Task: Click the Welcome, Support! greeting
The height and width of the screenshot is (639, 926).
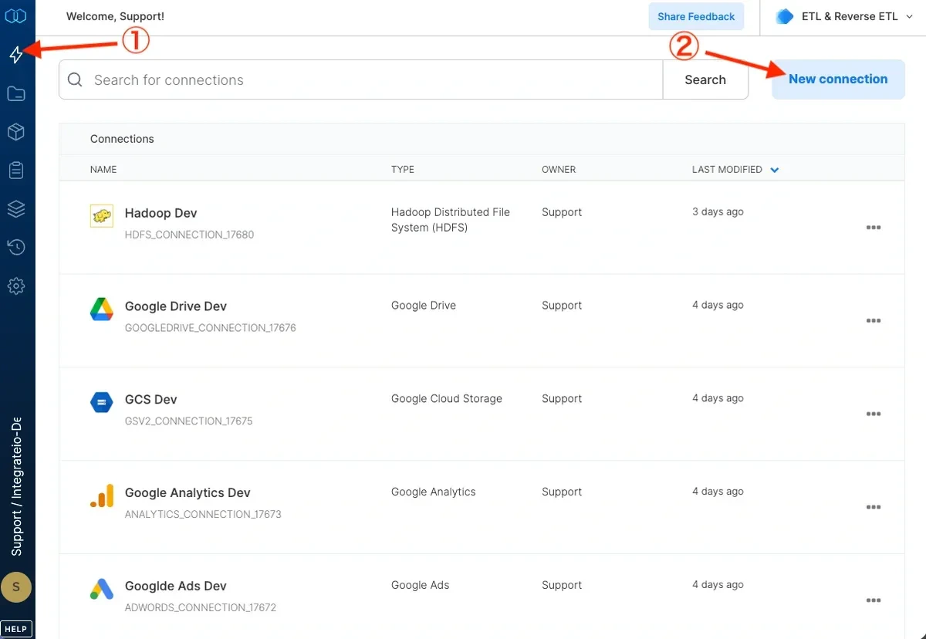Action: tap(115, 16)
